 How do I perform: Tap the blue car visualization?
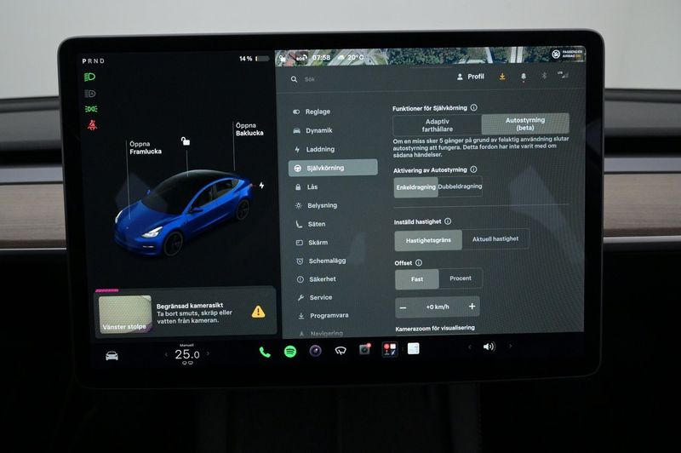pos(183,212)
